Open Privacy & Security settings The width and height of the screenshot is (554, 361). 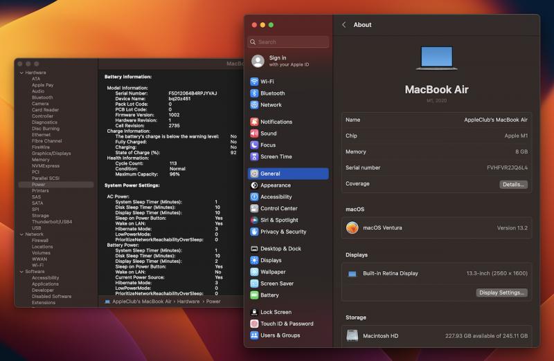283,232
